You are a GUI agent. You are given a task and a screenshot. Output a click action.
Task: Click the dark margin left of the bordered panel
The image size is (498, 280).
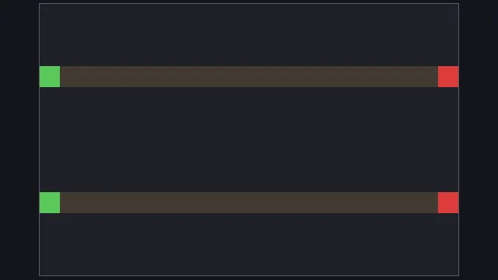point(19,140)
